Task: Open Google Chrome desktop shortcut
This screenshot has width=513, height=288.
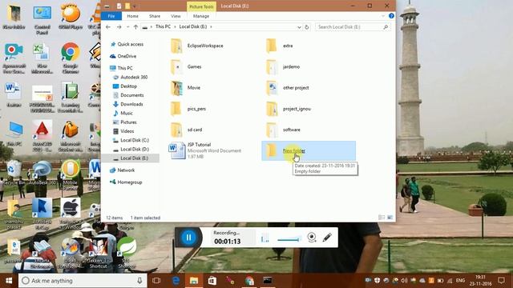Action: (70, 58)
